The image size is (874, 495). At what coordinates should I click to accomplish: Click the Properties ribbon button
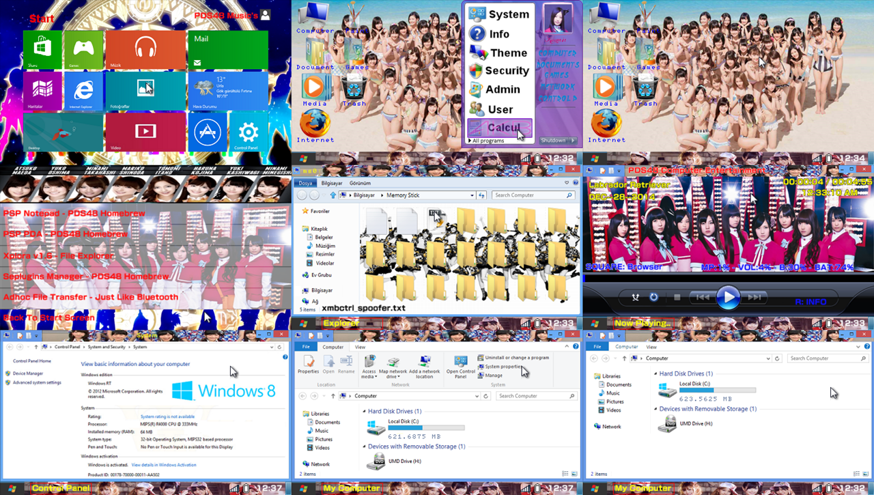309,365
